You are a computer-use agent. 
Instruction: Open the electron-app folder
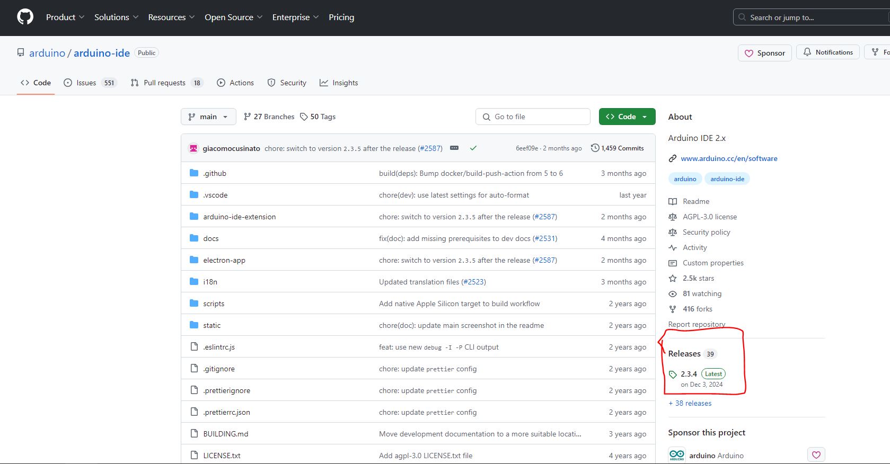[224, 260]
